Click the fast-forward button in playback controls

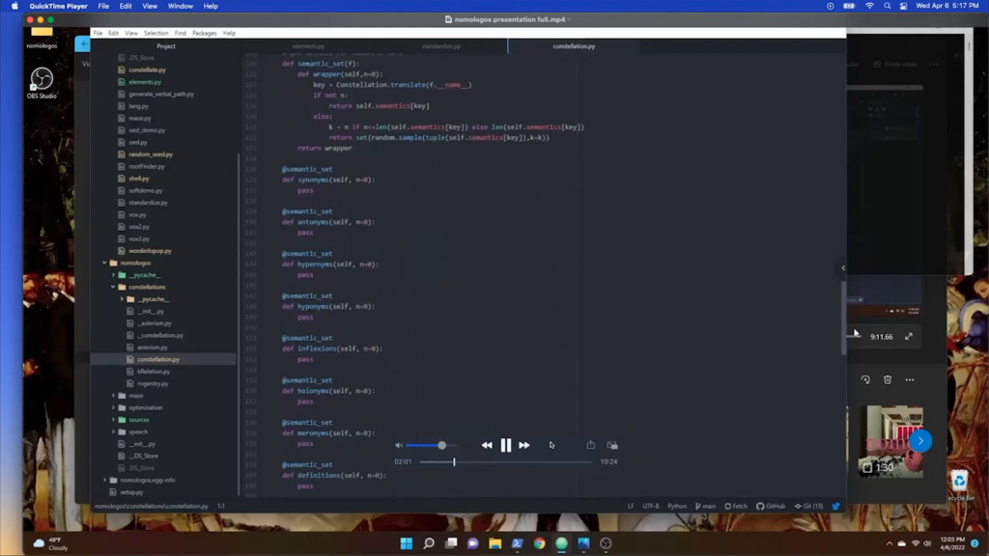coord(524,445)
